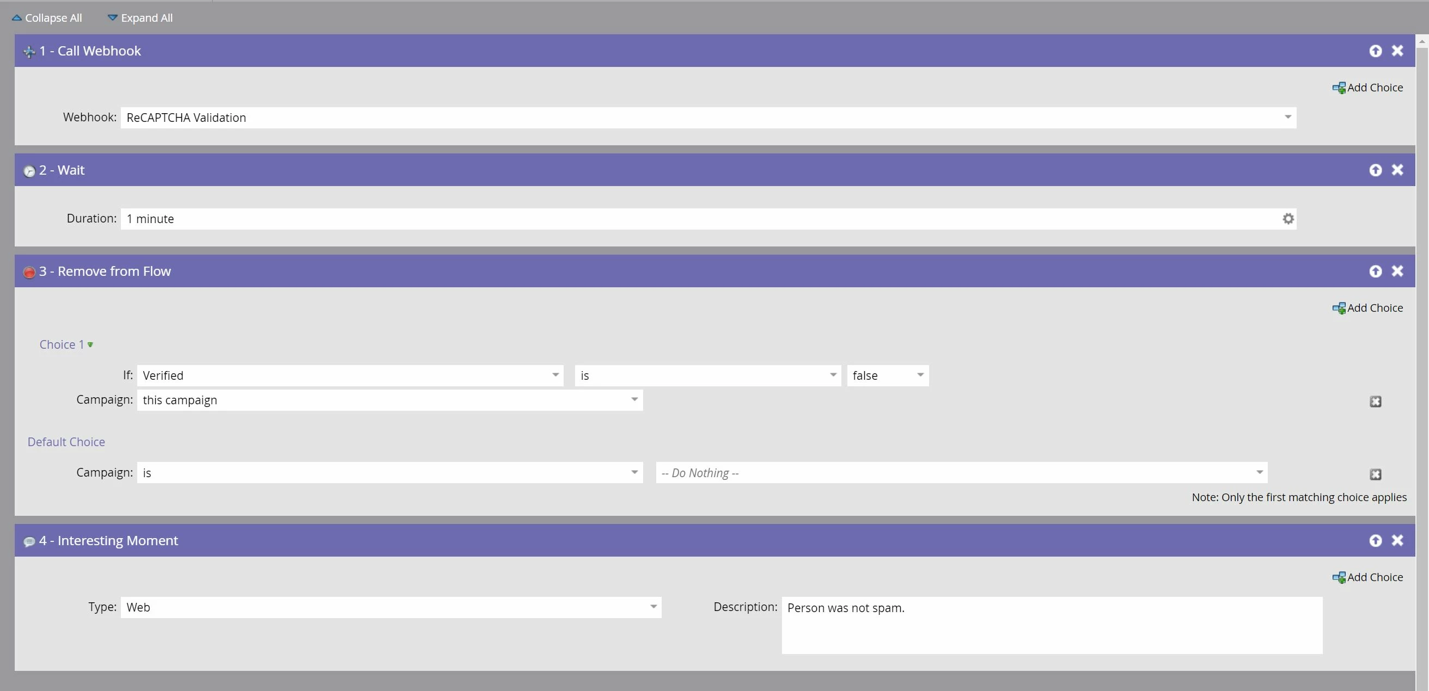The width and height of the screenshot is (1429, 691).
Task: Move Remove from Flow step up
Action: point(1375,272)
